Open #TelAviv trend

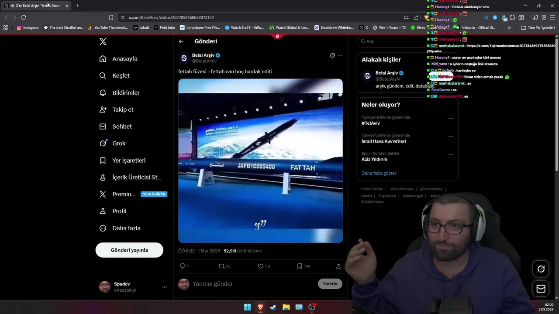371,123
